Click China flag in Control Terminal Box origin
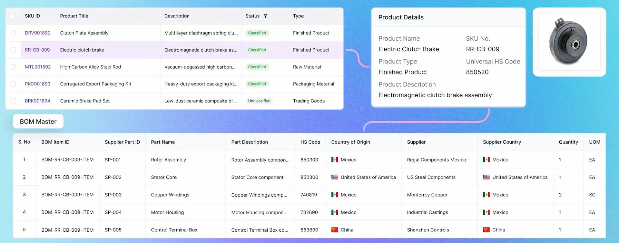Screen dimensions: 619x243 (x=335, y=229)
